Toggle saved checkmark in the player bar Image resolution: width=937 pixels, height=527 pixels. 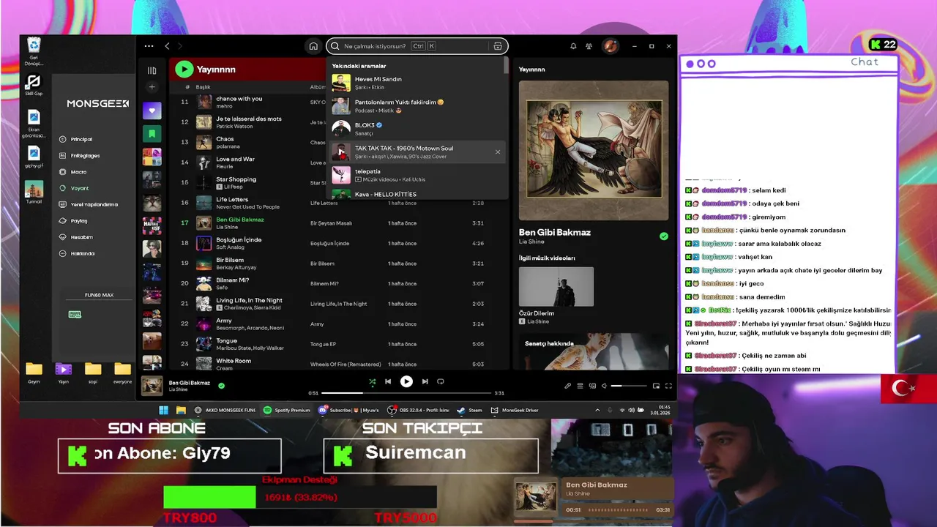pos(221,386)
